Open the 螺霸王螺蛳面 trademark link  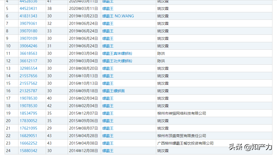click(113, 91)
